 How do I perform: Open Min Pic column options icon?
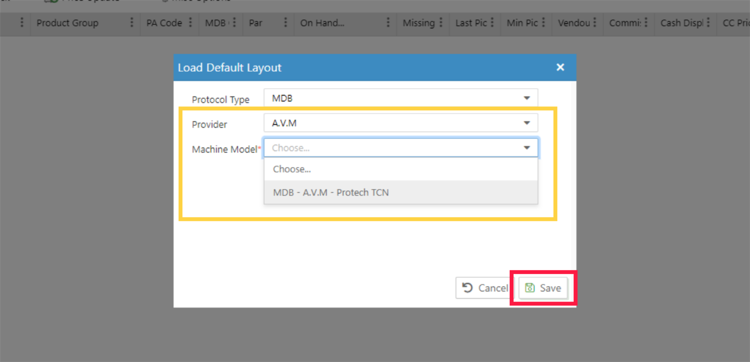point(543,23)
